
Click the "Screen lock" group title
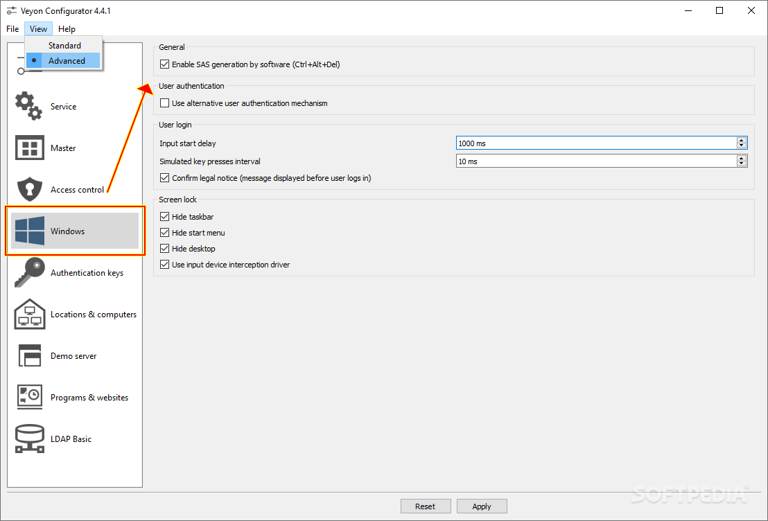pyautogui.click(x=178, y=200)
